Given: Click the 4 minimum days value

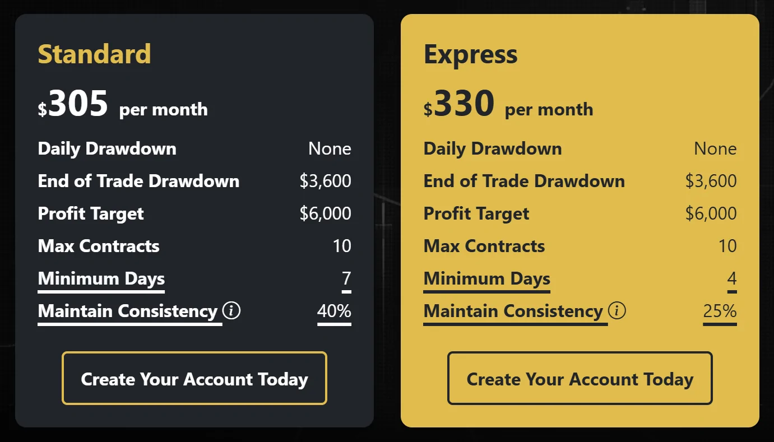Looking at the screenshot, I should point(732,278).
